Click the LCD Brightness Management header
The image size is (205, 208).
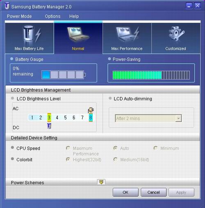click(x=41, y=90)
